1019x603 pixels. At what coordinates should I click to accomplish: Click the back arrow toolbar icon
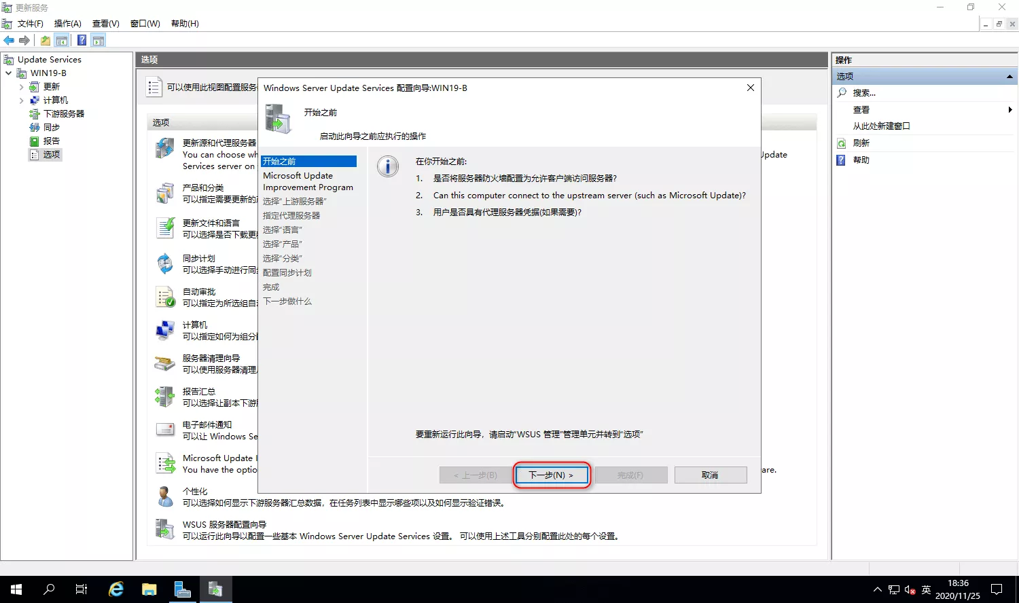[x=9, y=41]
